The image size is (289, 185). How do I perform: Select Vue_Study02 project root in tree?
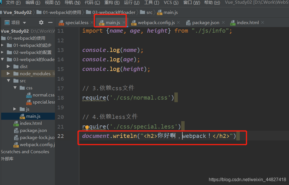coord(15,31)
